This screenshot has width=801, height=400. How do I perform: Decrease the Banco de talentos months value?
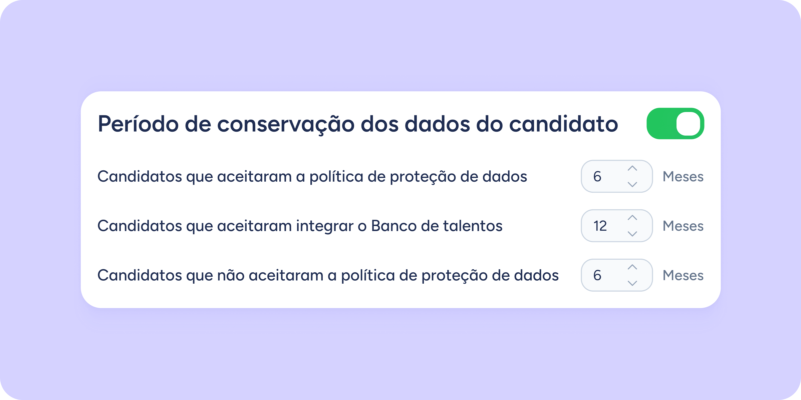coord(632,233)
